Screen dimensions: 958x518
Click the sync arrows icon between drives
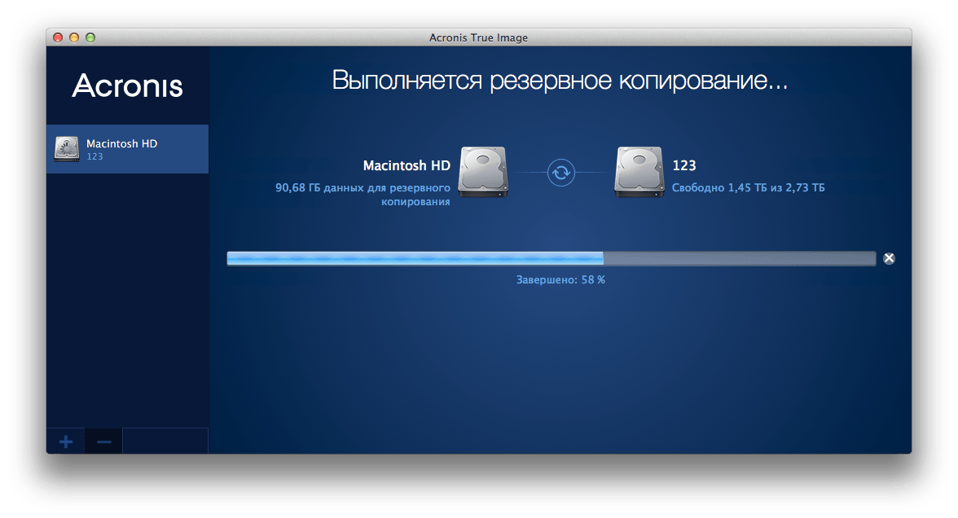560,173
